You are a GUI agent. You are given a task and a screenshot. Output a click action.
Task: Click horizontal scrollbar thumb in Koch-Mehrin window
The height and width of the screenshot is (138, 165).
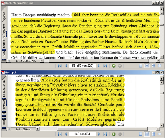[x=99, y=61]
